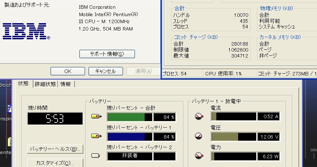Click the current (電流) gauge icon

[x=199, y=116]
